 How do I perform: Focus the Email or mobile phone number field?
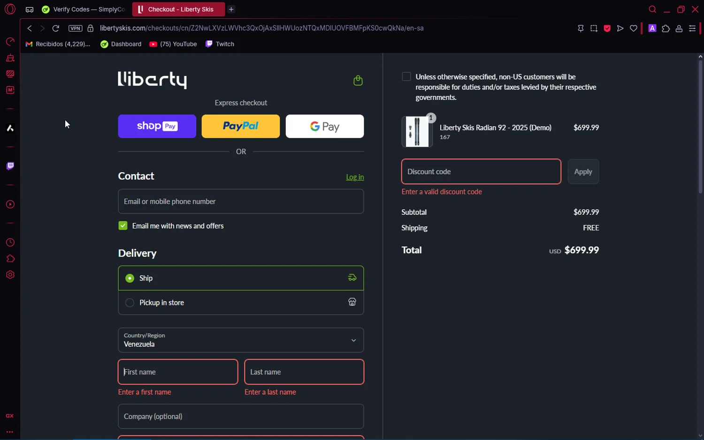pyautogui.click(x=241, y=201)
